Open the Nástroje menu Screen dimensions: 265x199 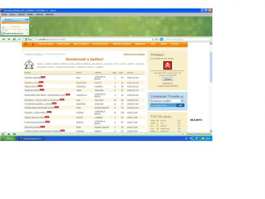point(39,14)
